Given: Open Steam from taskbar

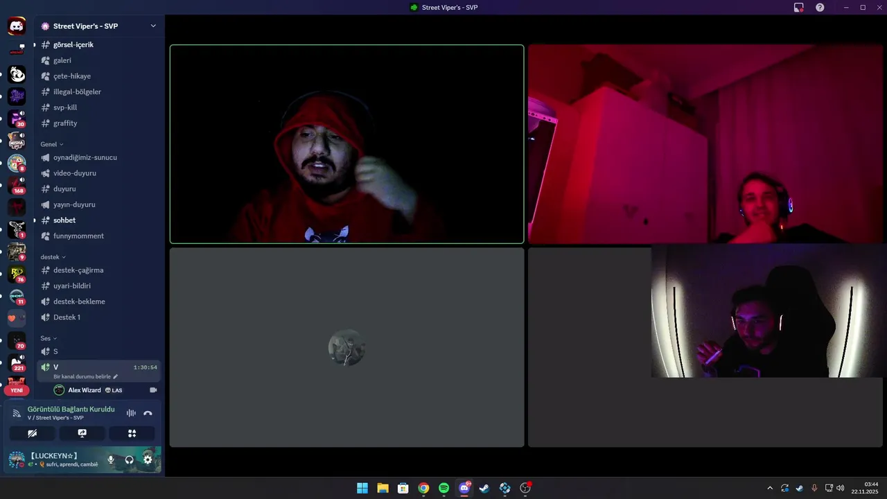Looking at the screenshot, I should pos(484,488).
